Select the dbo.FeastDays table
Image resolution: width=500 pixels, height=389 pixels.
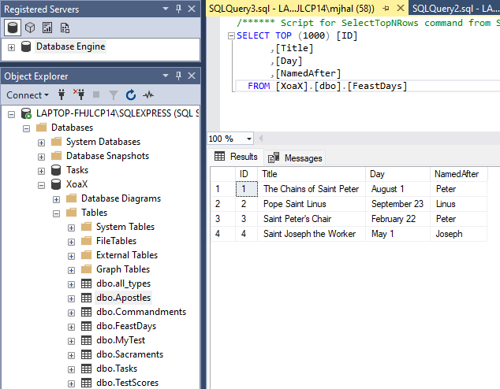(x=125, y=326)
